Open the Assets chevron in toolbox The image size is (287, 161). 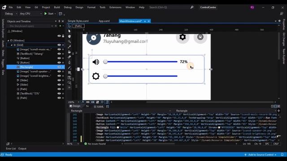click(x=70, y=88)
